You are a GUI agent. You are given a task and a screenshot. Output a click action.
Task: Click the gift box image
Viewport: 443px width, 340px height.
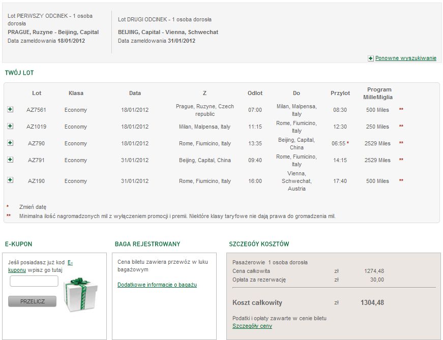[x=81, y=294]
